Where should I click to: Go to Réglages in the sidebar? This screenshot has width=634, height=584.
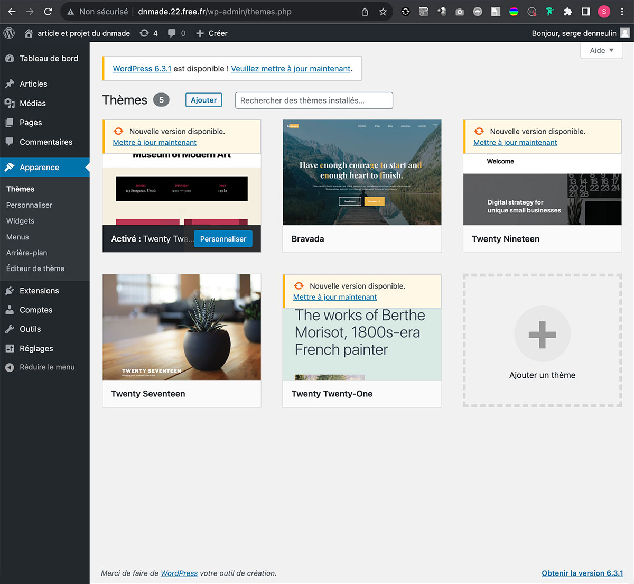click(x=36, y=348)
